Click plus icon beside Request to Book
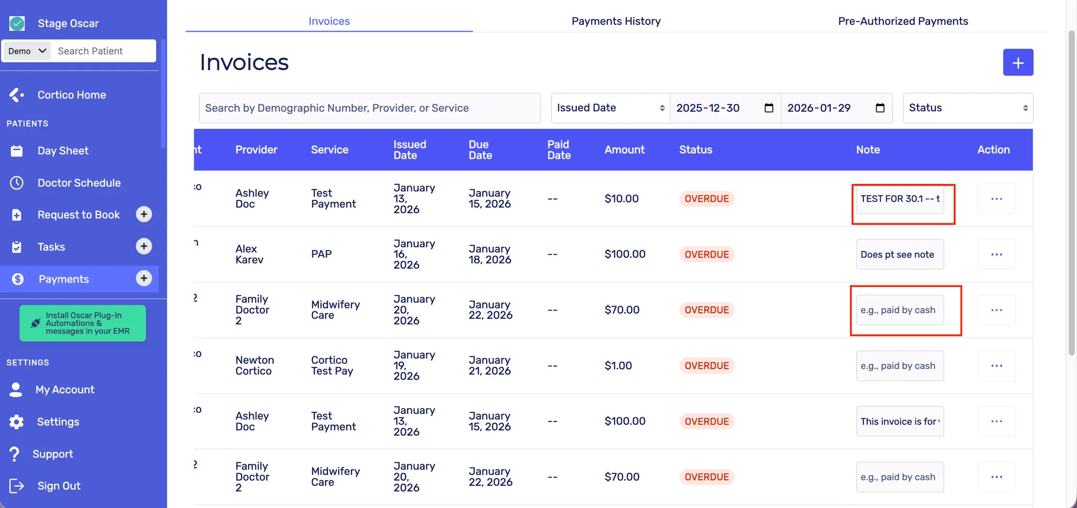Screen dimensions: 1077x508 (x=144, y=215)
